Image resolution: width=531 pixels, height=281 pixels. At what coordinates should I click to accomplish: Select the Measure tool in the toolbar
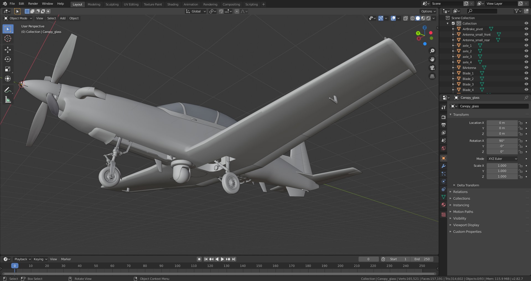[8, 99]
